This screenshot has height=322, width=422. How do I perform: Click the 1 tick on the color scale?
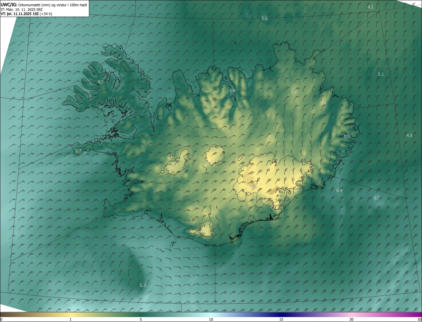[x=71, y=319]
